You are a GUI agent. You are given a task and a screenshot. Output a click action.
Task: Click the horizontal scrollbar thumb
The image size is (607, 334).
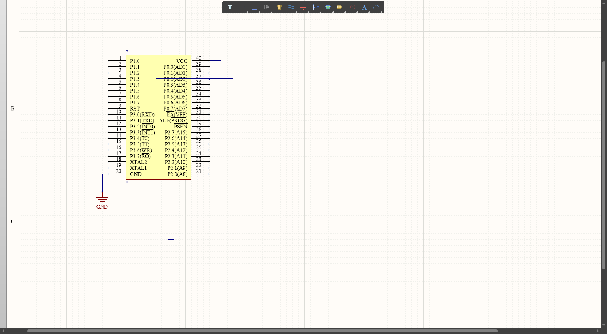point(262,331)
